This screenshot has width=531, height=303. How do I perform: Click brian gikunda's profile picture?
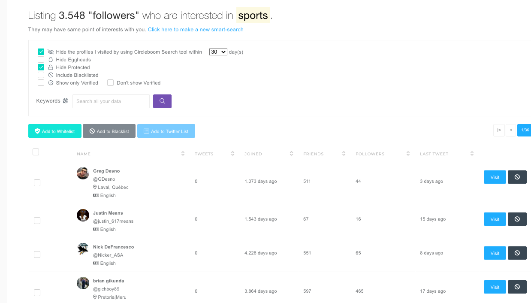pos(83,283)
